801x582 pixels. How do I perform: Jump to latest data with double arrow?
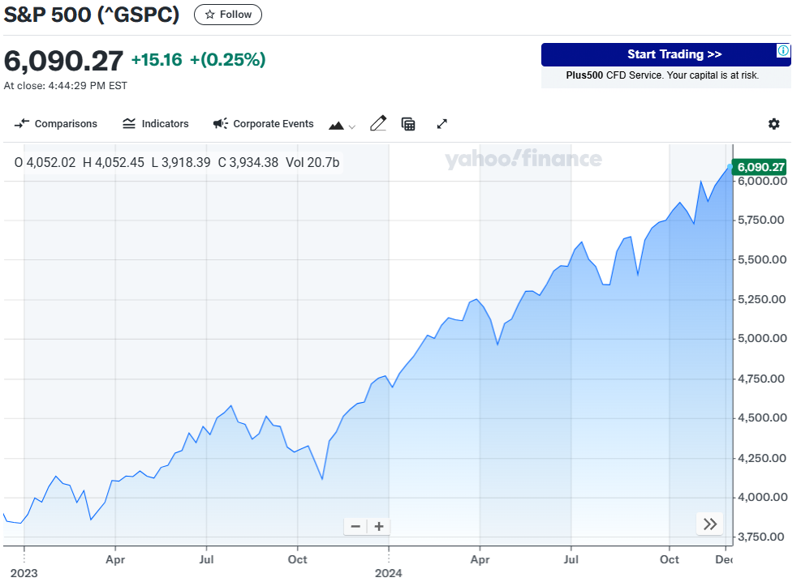709,524
